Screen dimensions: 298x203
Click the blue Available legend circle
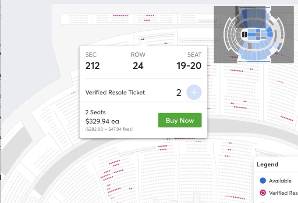click(x=263, y=180)
